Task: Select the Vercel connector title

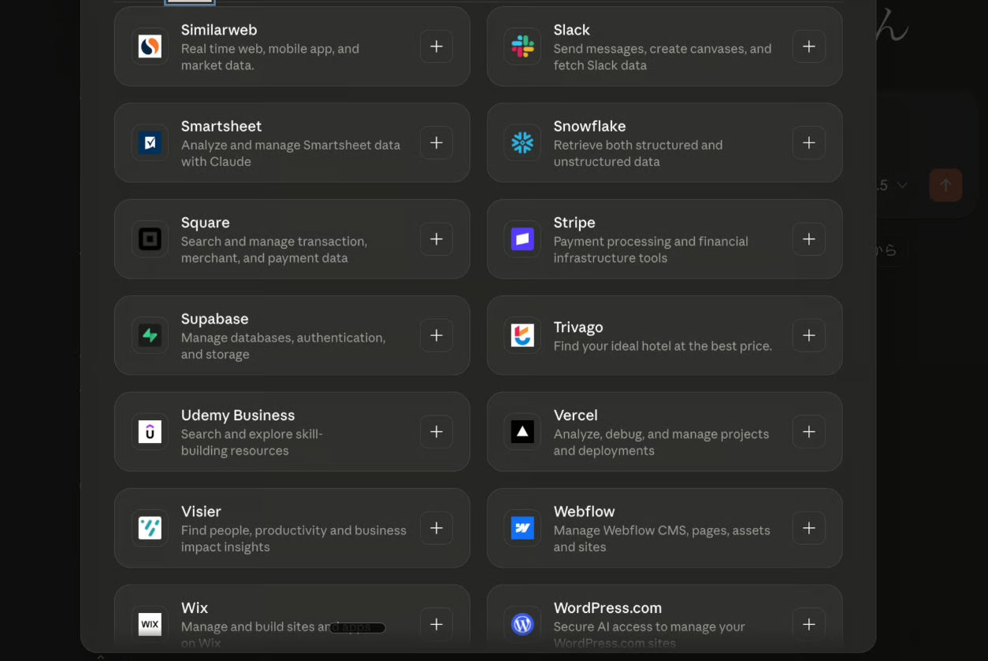Action: [x=575, y=415]
